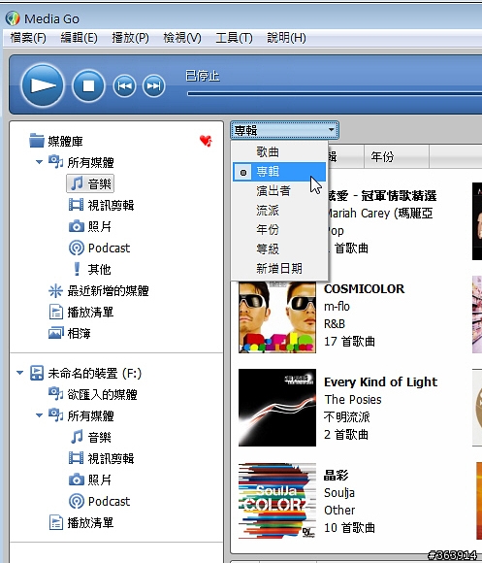The image size is (482, 563).
Task: Open the 編輯(E) menu
Action: coord(79,38)
